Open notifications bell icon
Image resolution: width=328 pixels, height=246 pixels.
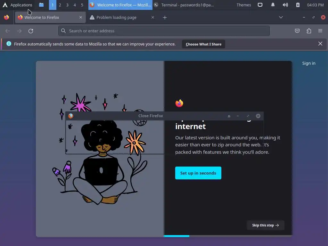(273, 5)
